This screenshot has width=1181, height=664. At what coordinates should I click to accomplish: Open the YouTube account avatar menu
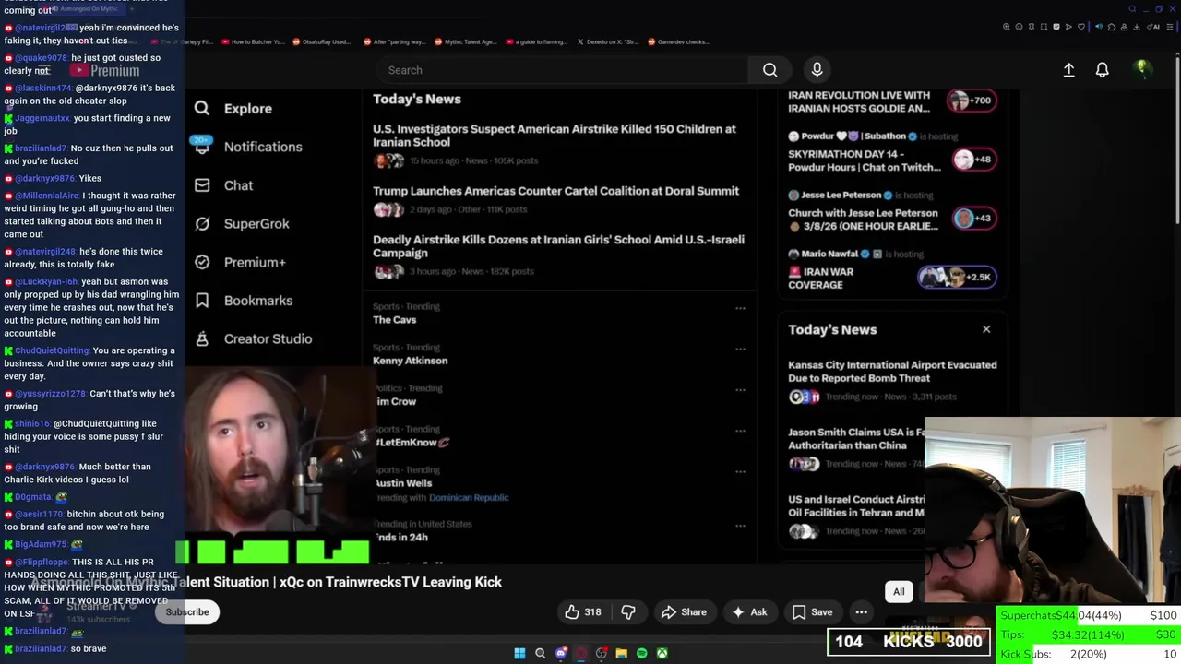pyautogui.click(x=1142, y=69)
